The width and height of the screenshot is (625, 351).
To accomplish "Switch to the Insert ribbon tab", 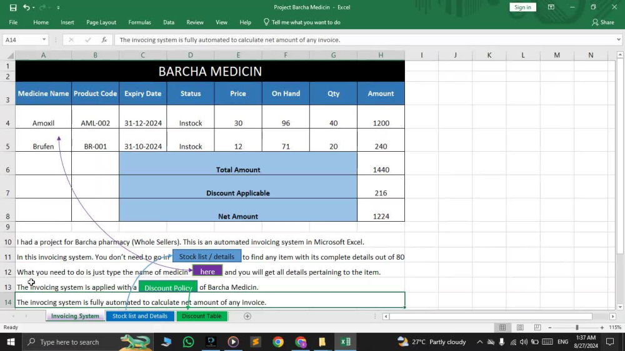I will coord(67,22).
